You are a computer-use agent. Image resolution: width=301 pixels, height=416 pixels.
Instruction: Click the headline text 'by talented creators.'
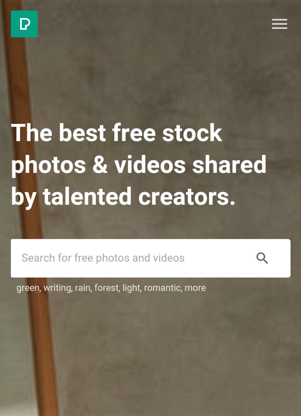tap(123, 197)
